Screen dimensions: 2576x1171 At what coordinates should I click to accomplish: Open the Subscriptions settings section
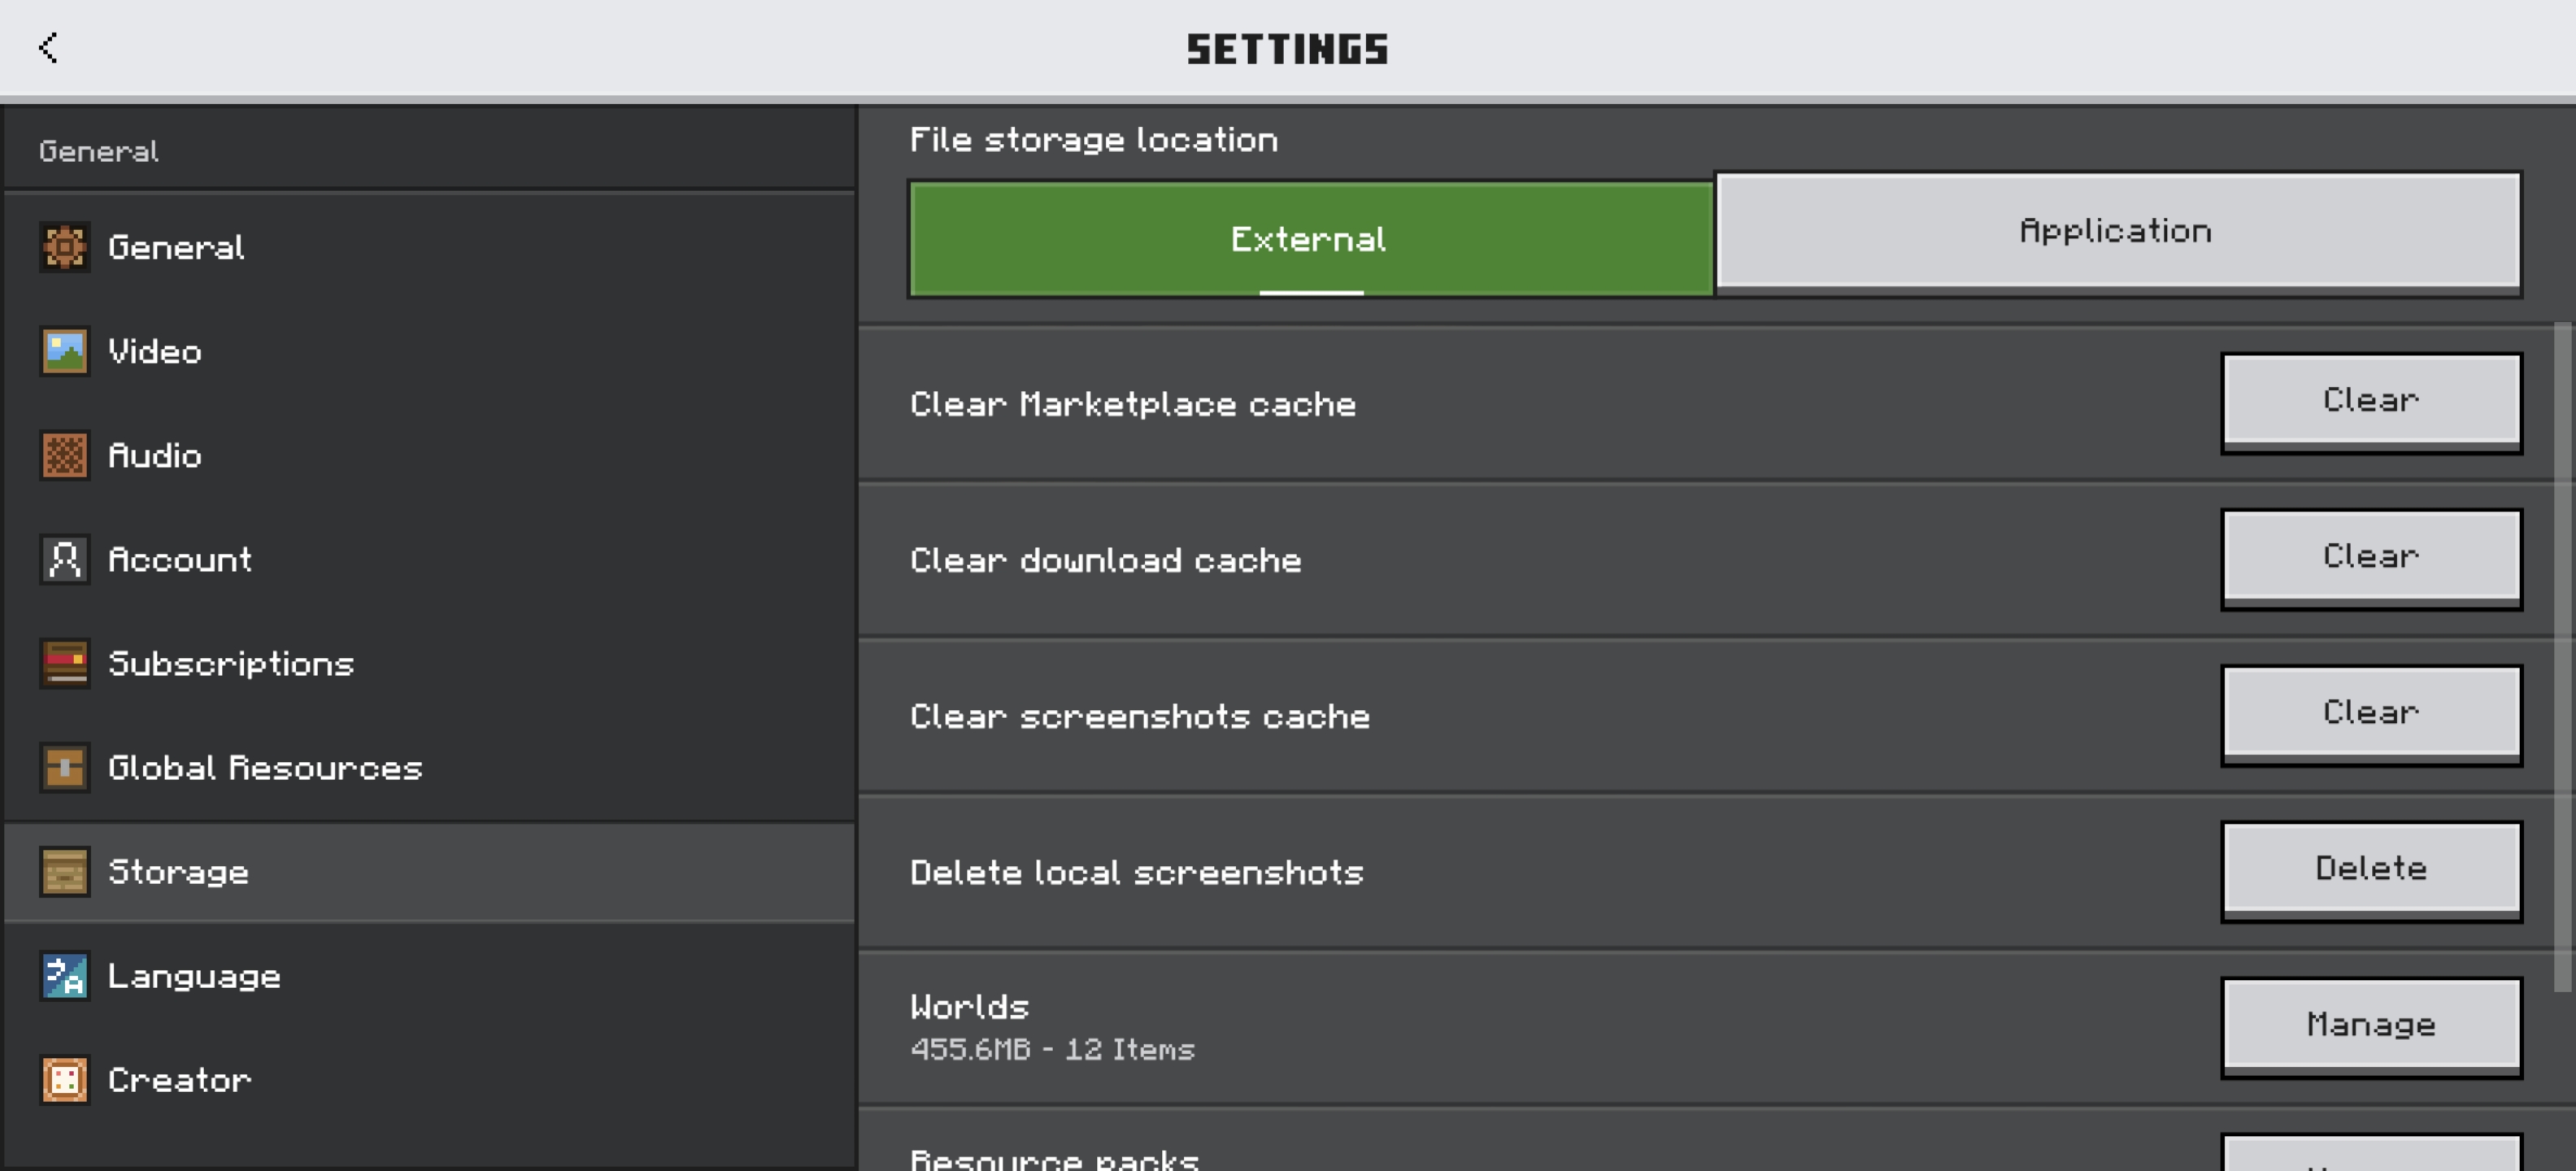[430, 663]
